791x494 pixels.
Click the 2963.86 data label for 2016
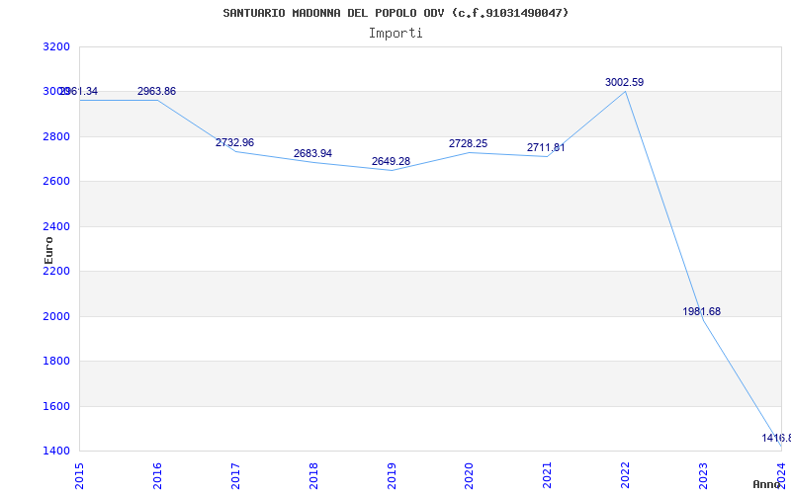pyautogui.click(x=156, y=91)
